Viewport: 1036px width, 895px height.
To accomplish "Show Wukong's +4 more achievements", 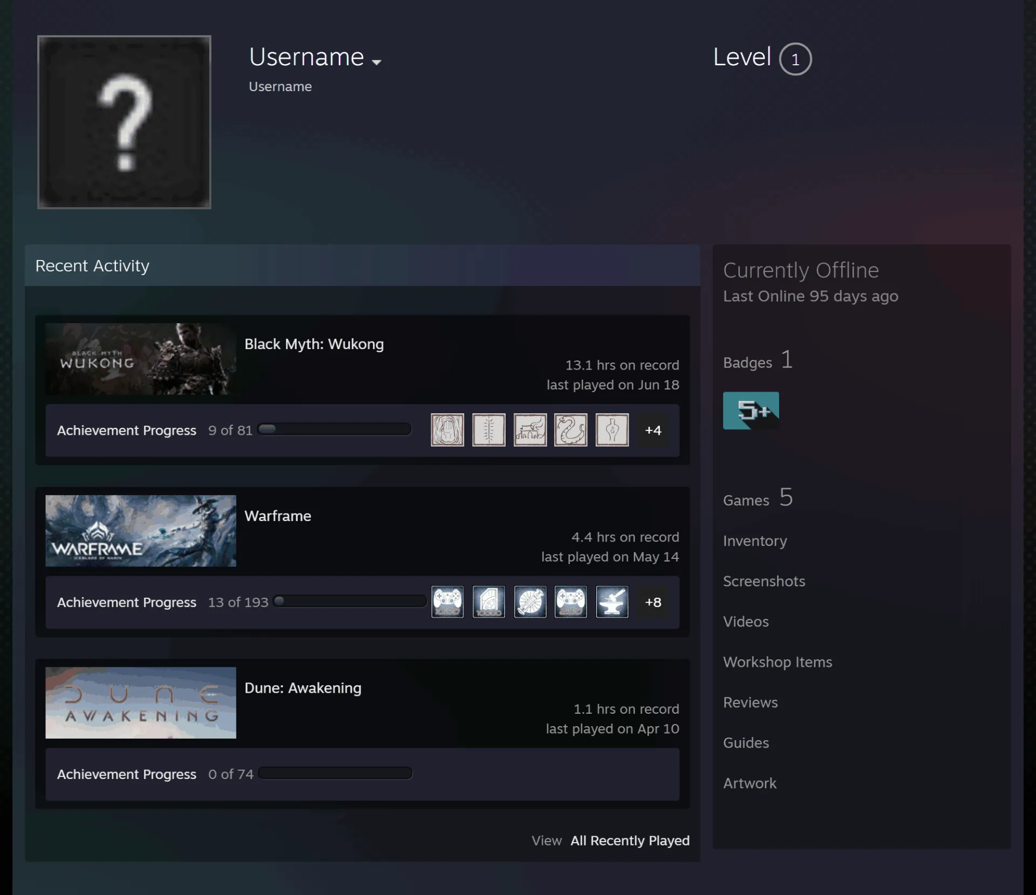I will pyautogui.click(x=653, y=430).
